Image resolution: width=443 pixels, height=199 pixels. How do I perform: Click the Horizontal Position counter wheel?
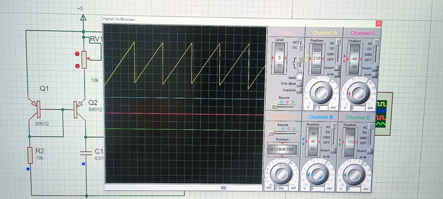point(282,148)
